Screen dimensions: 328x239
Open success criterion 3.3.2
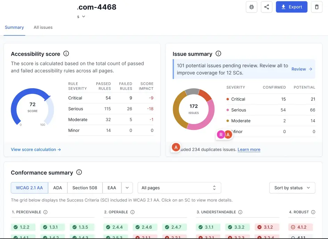(x=237, y=227)
